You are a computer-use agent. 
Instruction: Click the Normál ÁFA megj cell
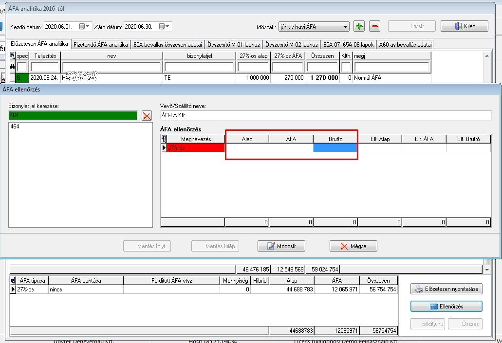(391, 77)
